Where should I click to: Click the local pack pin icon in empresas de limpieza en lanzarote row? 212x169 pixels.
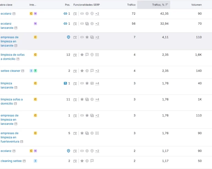[x=68, y=37]
